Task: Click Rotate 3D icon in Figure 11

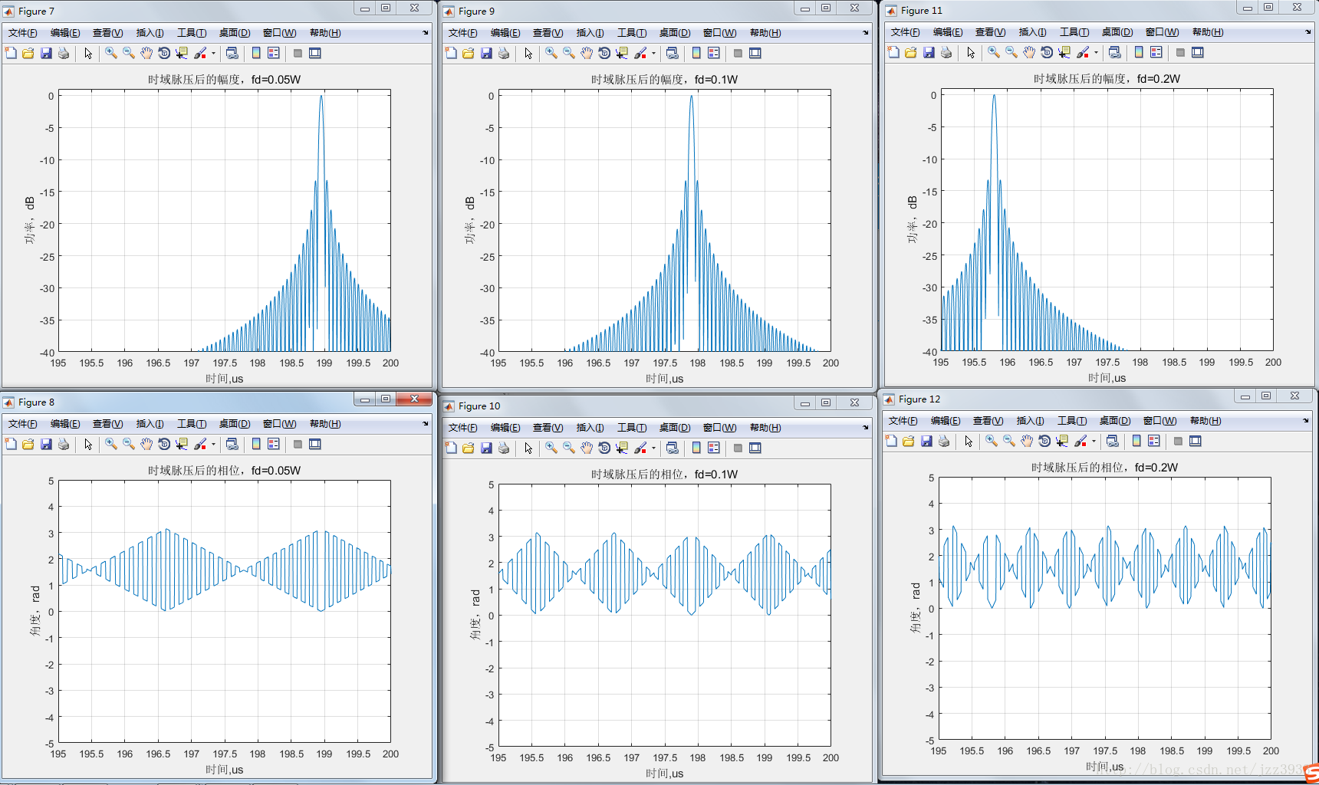Action: click(x=1047, y=52)
